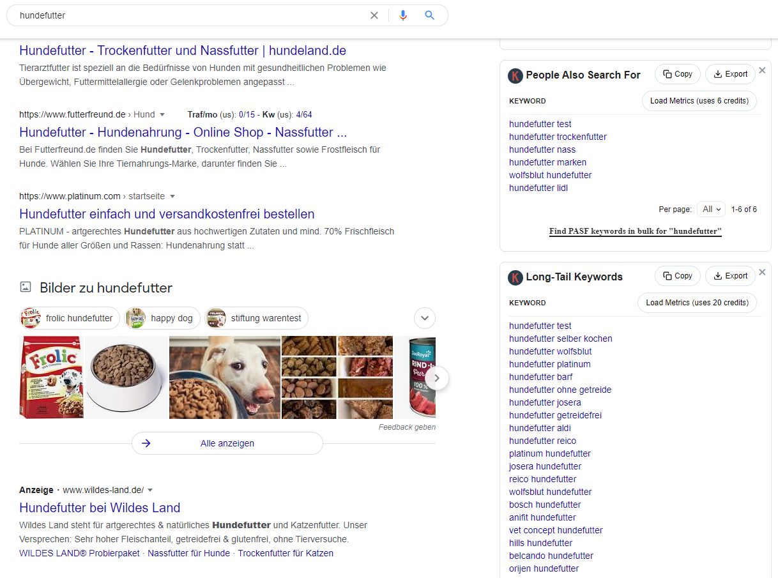Click the Feedback geben link
The height and width of the screenshot is (578, 778).
coord(407,427)
